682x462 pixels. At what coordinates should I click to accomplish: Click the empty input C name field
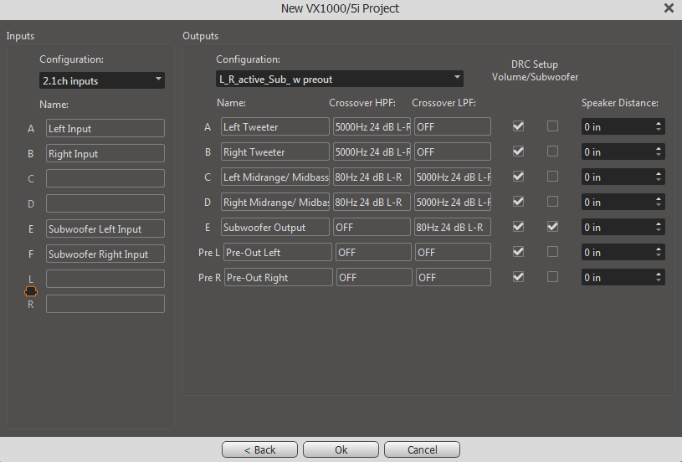[105, 178]
